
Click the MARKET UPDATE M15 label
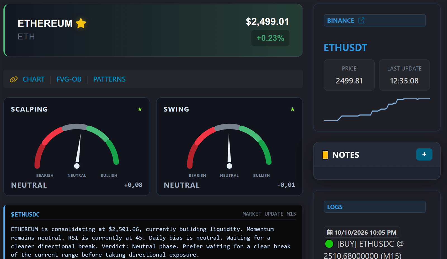pos(269,214)
